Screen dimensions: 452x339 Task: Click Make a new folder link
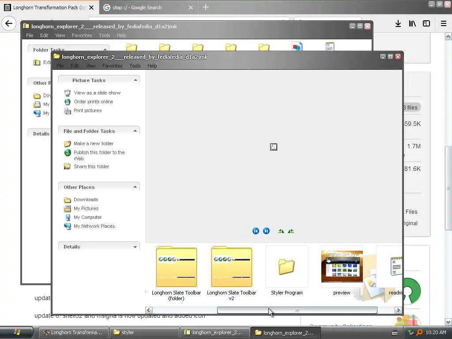94,143
